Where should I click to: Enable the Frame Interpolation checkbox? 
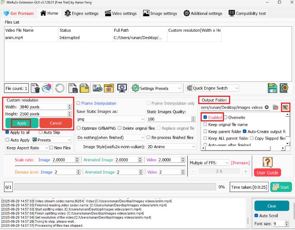coord(79,104)
